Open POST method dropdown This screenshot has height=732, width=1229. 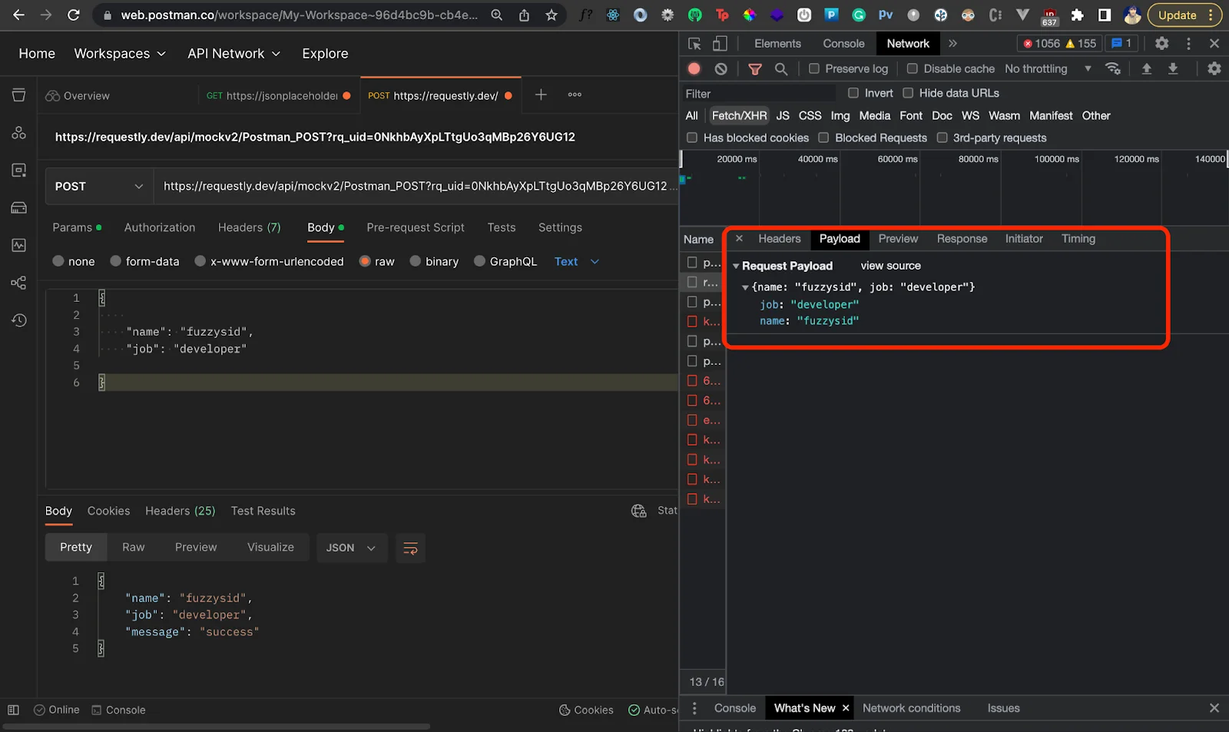click(99, 187)
